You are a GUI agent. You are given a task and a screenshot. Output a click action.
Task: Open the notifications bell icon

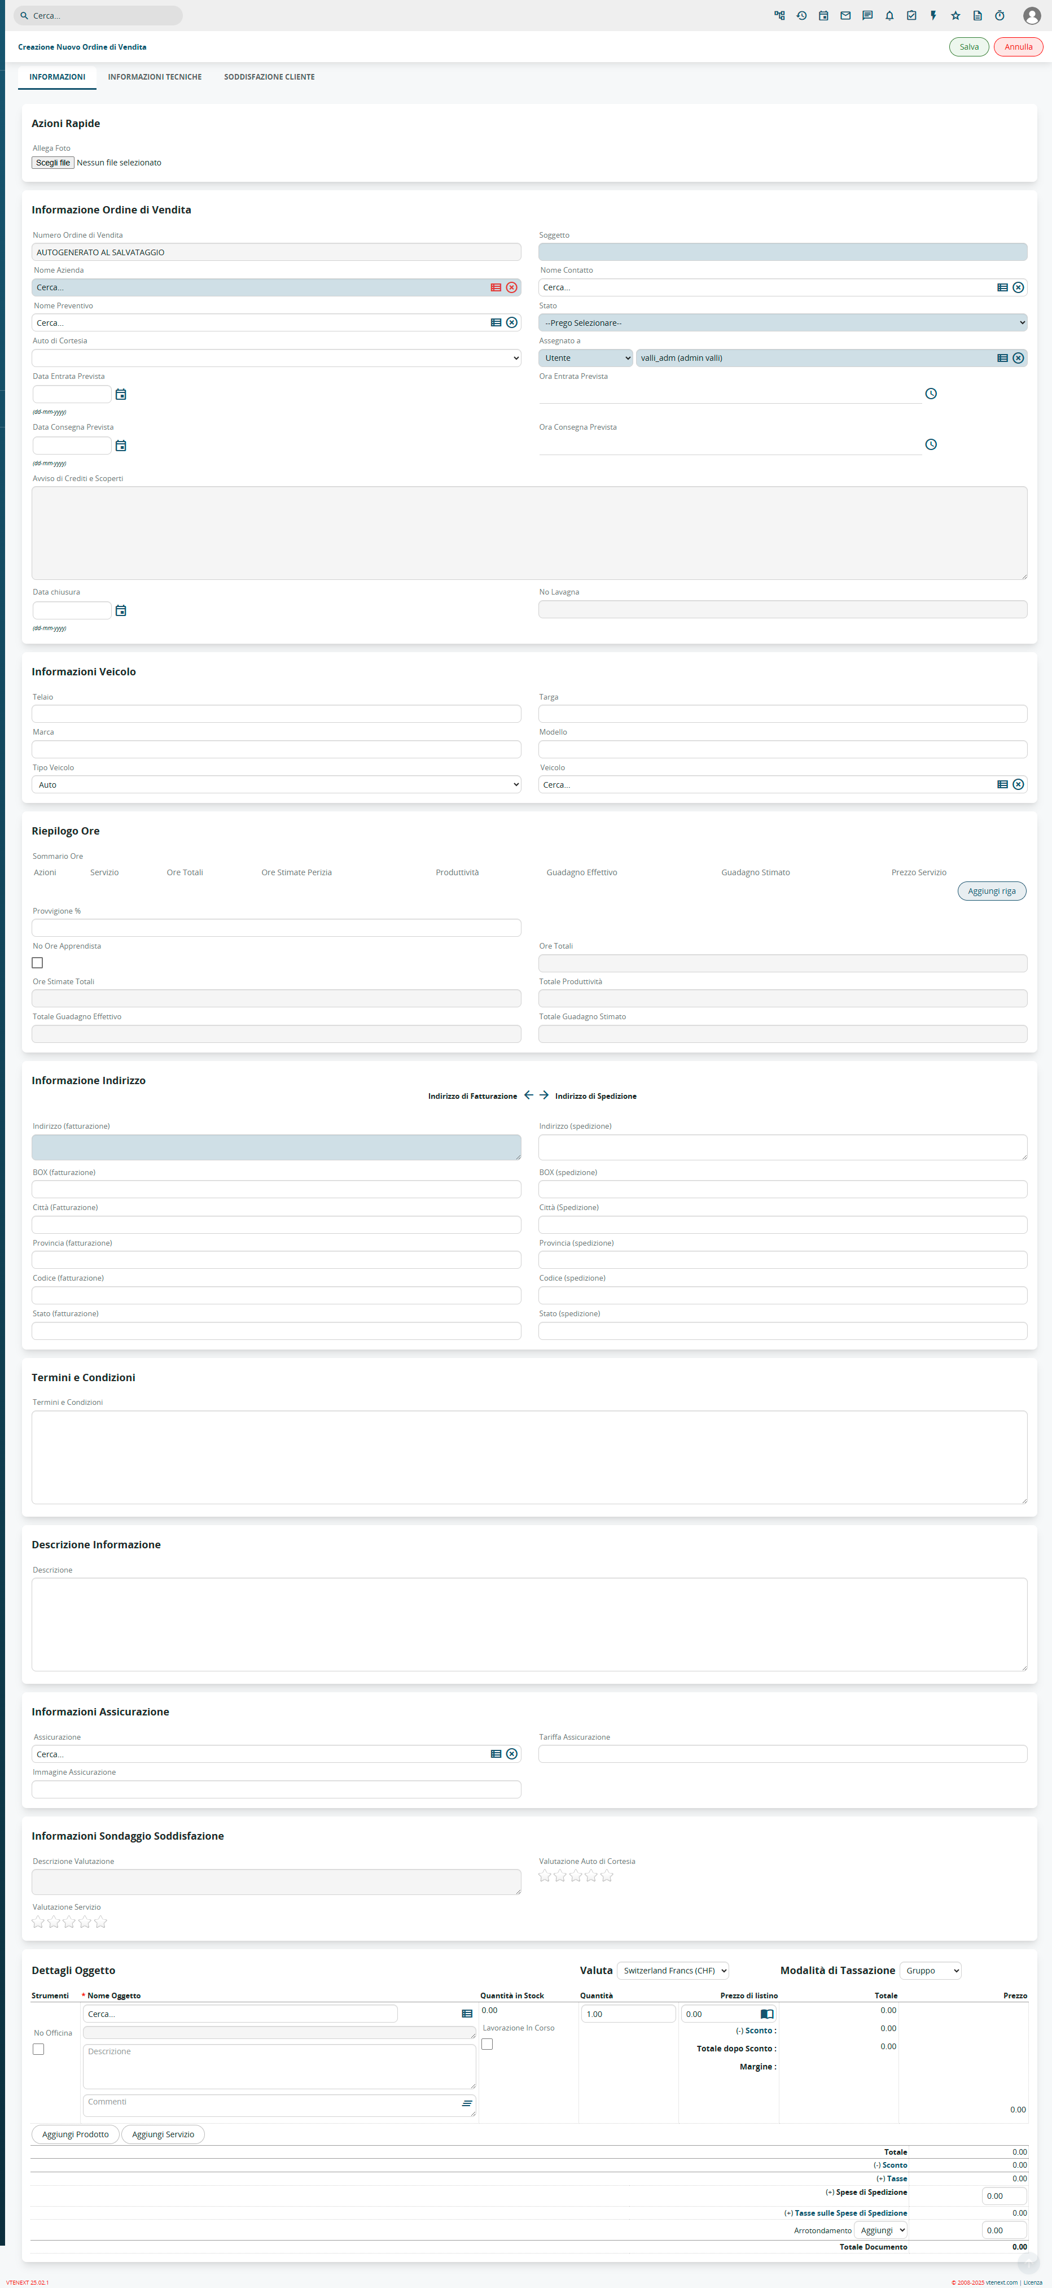889,16
